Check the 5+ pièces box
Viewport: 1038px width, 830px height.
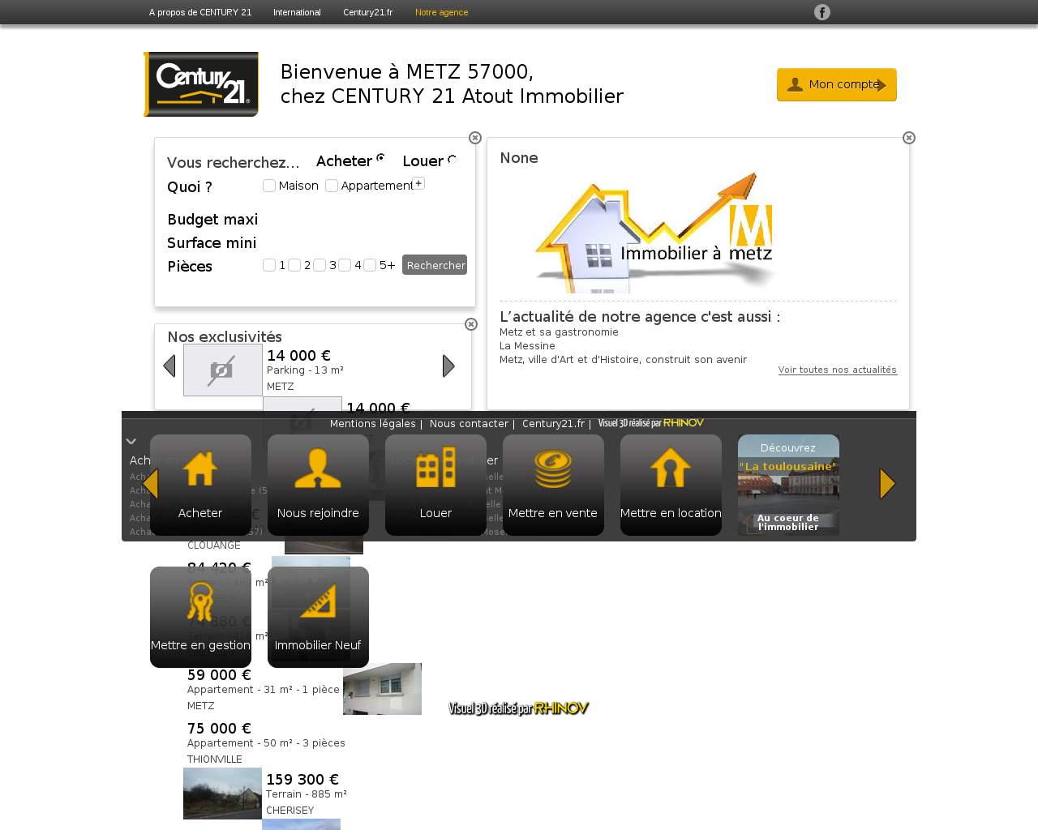370,265
